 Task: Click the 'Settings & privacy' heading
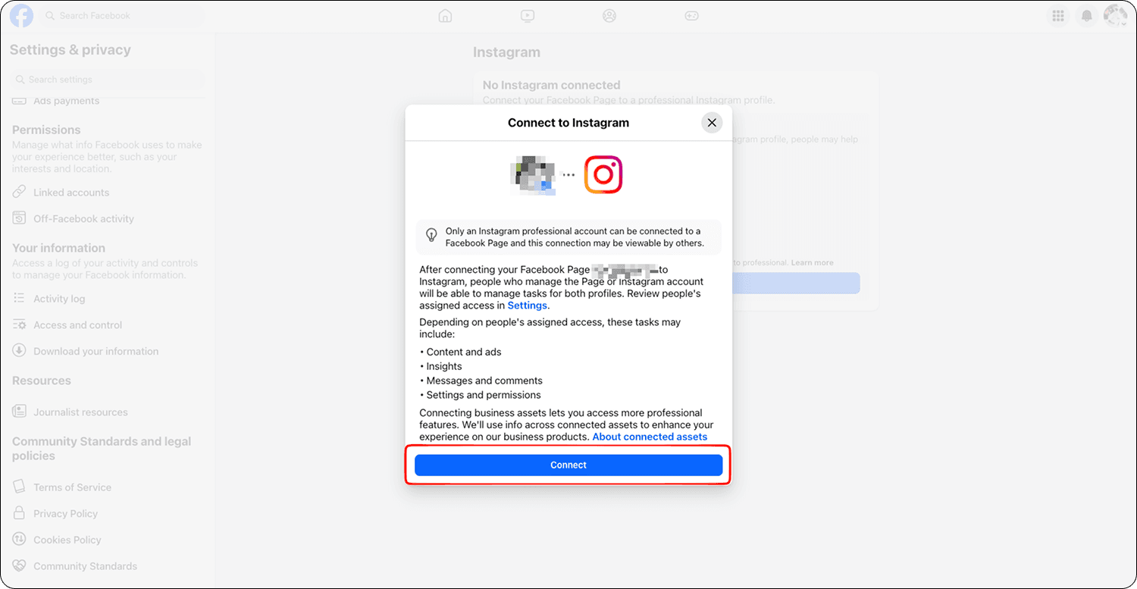click(x=70, y=50)
